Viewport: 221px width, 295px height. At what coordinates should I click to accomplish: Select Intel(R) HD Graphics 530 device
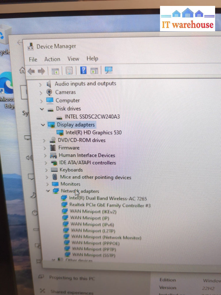tap(93, 132)
